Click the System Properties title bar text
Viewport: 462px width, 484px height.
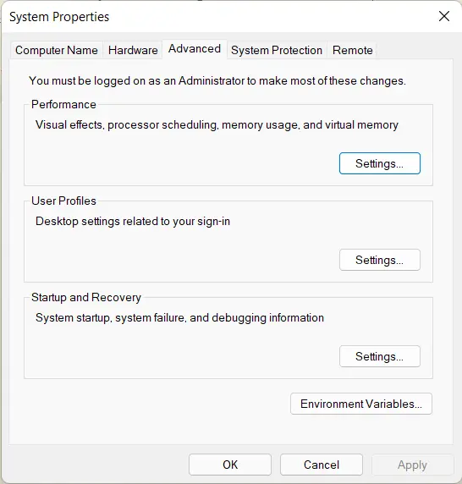59,17
